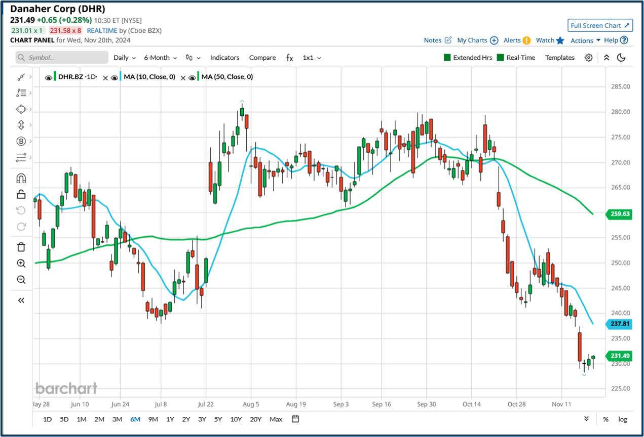Lock all chart drawings
Viewport: 644px width, 437px height.
tap(21, 194)
